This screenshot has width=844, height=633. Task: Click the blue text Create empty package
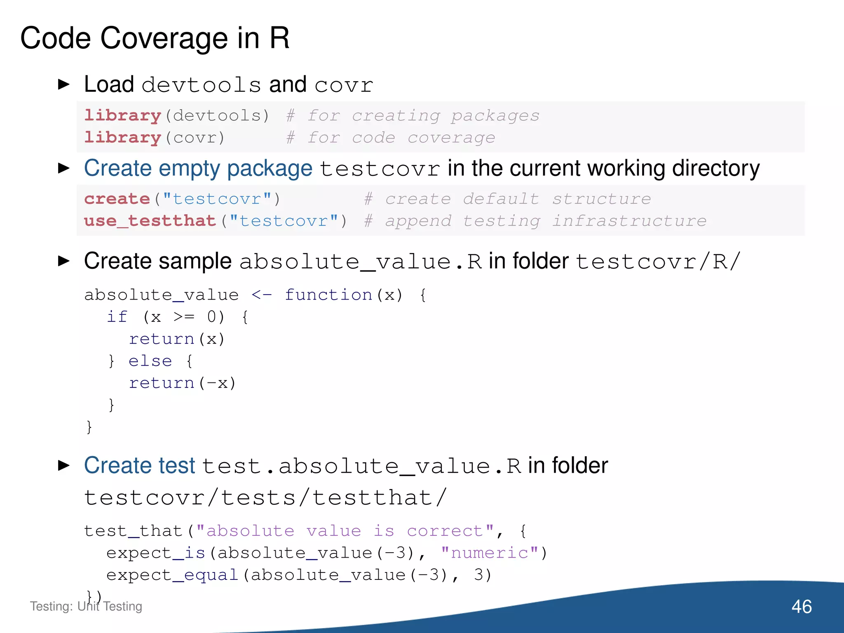click(x=198, y=169)
